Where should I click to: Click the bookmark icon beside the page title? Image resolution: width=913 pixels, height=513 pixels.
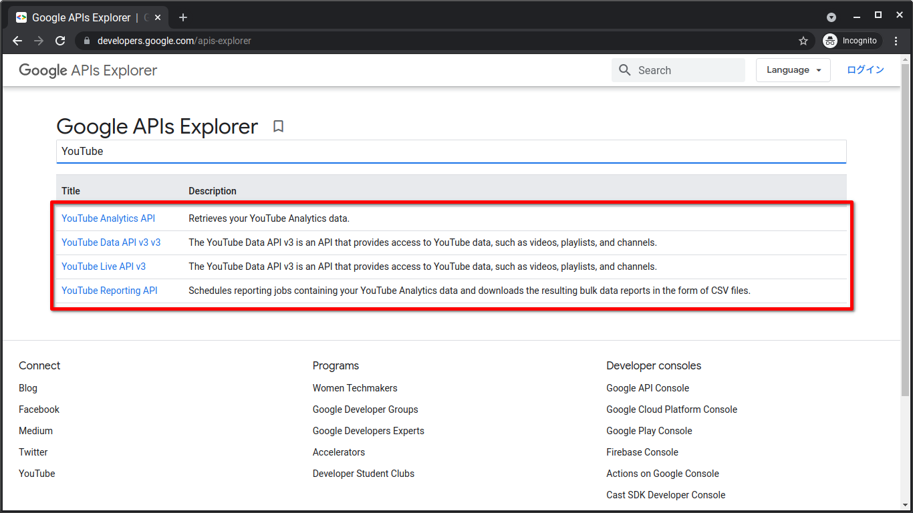click(x=279, y=126)
